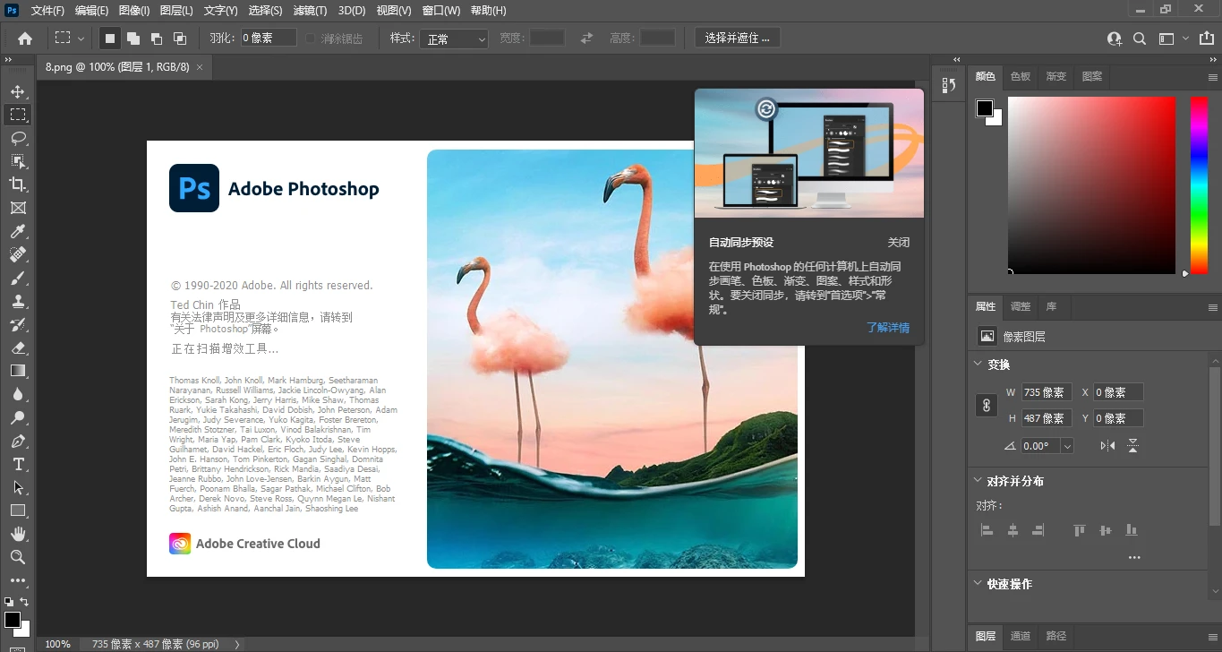Select the Rectangle shape tool
The height and width of the screenshot is (652, 1222).
coord(18,510)
